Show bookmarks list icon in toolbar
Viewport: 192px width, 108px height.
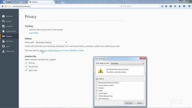coord(166,6)
